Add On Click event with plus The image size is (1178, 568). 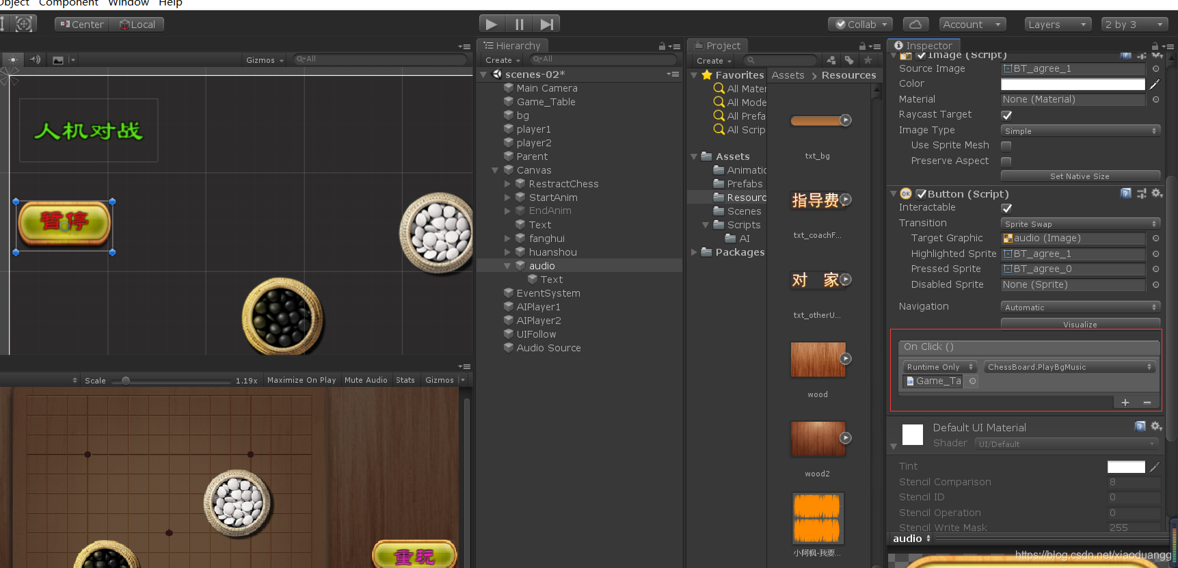(1125, 403)
